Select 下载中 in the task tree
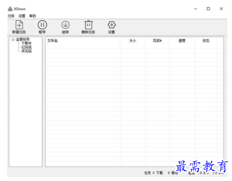 (x=26, y=43)
